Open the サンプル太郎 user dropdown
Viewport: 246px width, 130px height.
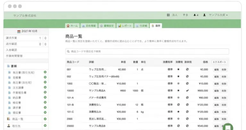click(218, 15)
